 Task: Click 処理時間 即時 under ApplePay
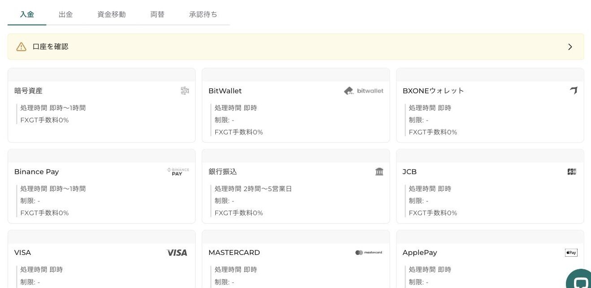[x=430, y=270]
